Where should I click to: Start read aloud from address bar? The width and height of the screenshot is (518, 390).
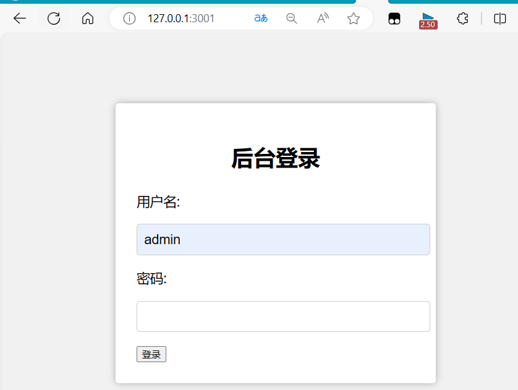tap(323, 18)
